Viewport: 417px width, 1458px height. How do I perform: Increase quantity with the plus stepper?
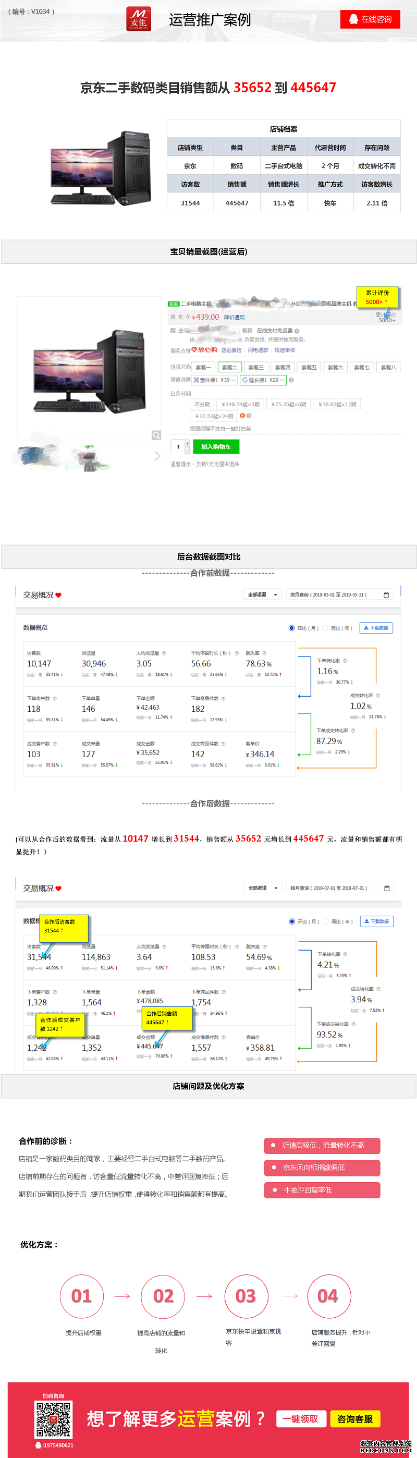coord(187,444)
